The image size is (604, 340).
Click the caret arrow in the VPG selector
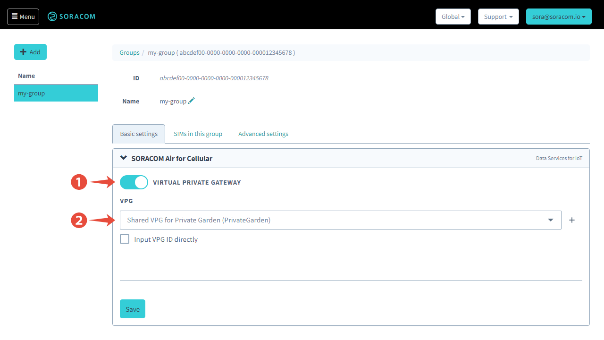click(550, 220)
